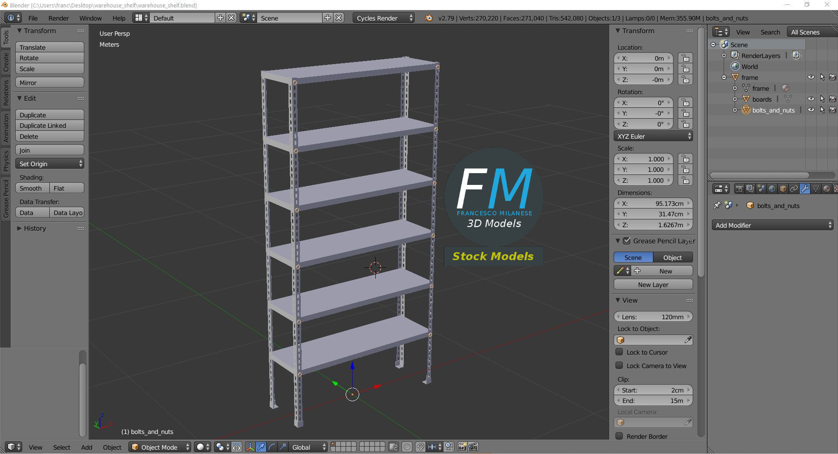This screenshot has width=838, height=454.
Task: Toggle proportional editing circle icon
Action: (x=407, y=447)
